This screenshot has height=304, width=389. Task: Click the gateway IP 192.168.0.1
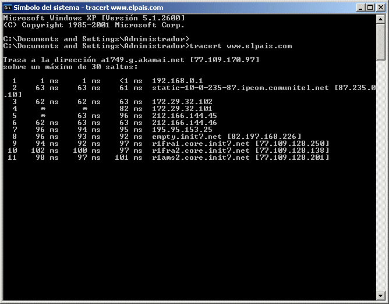(177, 80)
